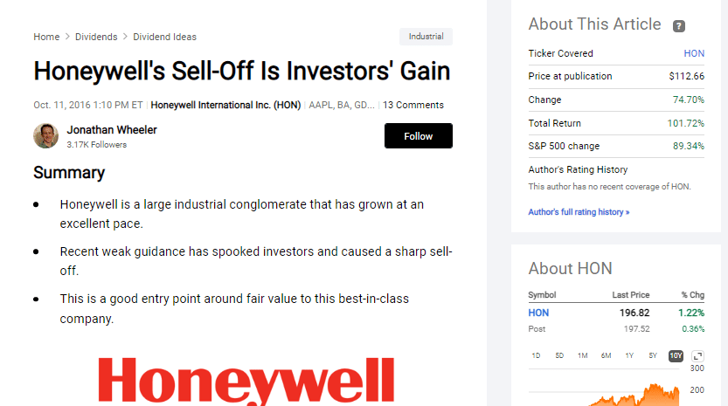The height and width of the screenshot is (406, 728).
Task: Open Dividend Ideas breadcrumb
Action: (x=165, y=37)
